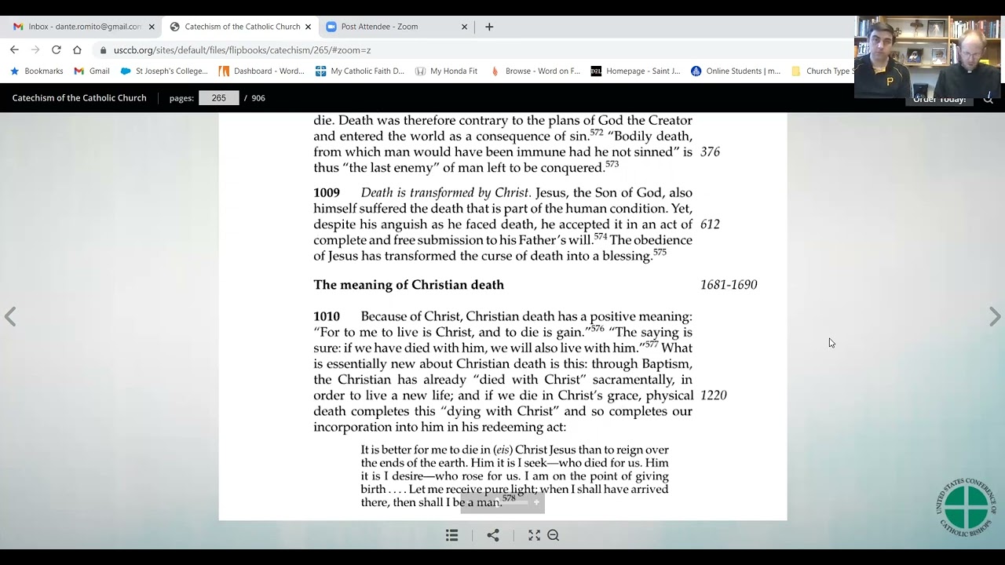Viewport: 1005px width, 565px height.
Task: Click the share icon in flipbook toolbar
Action: (493, 535)
